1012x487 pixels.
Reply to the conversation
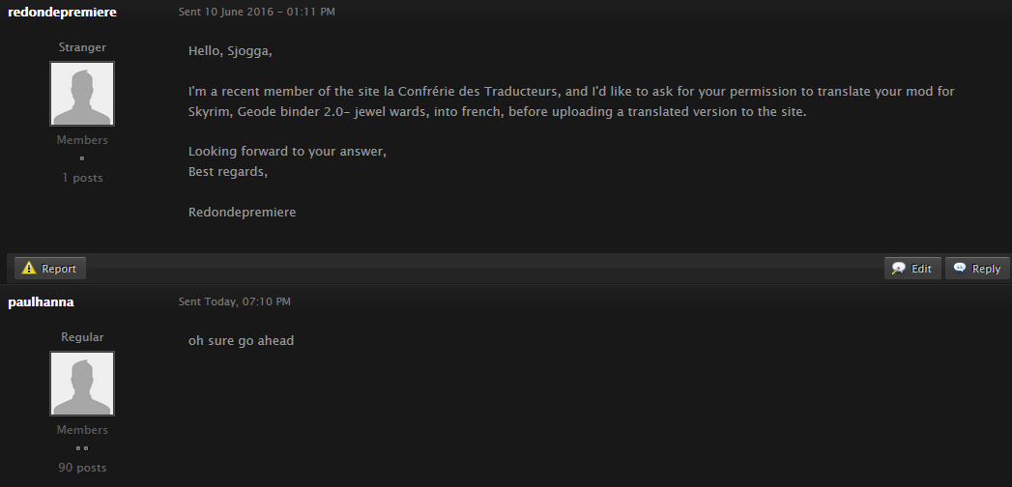pos(977,269)
